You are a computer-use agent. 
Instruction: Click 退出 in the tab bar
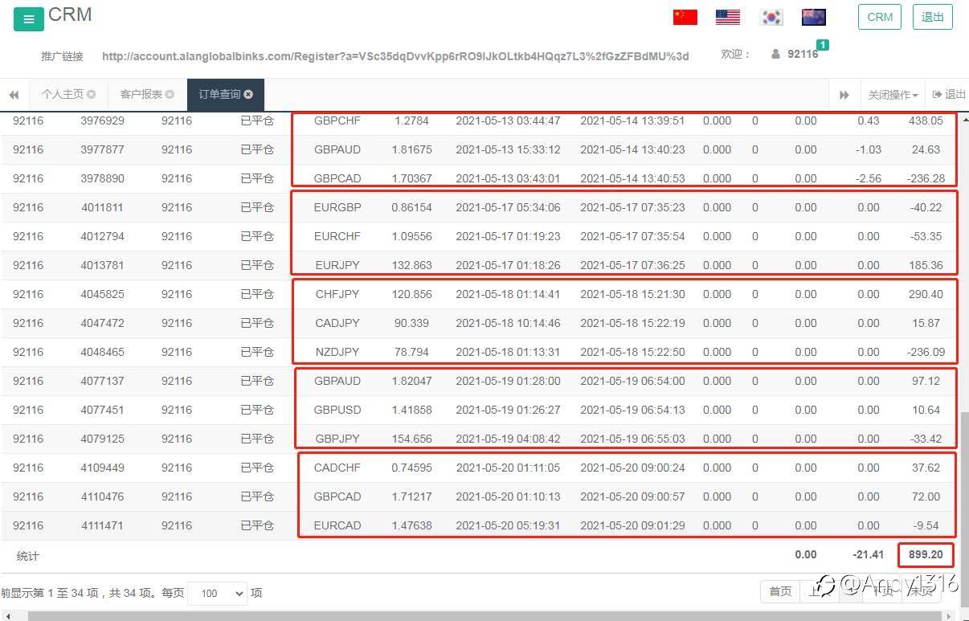tap(949, 95)
